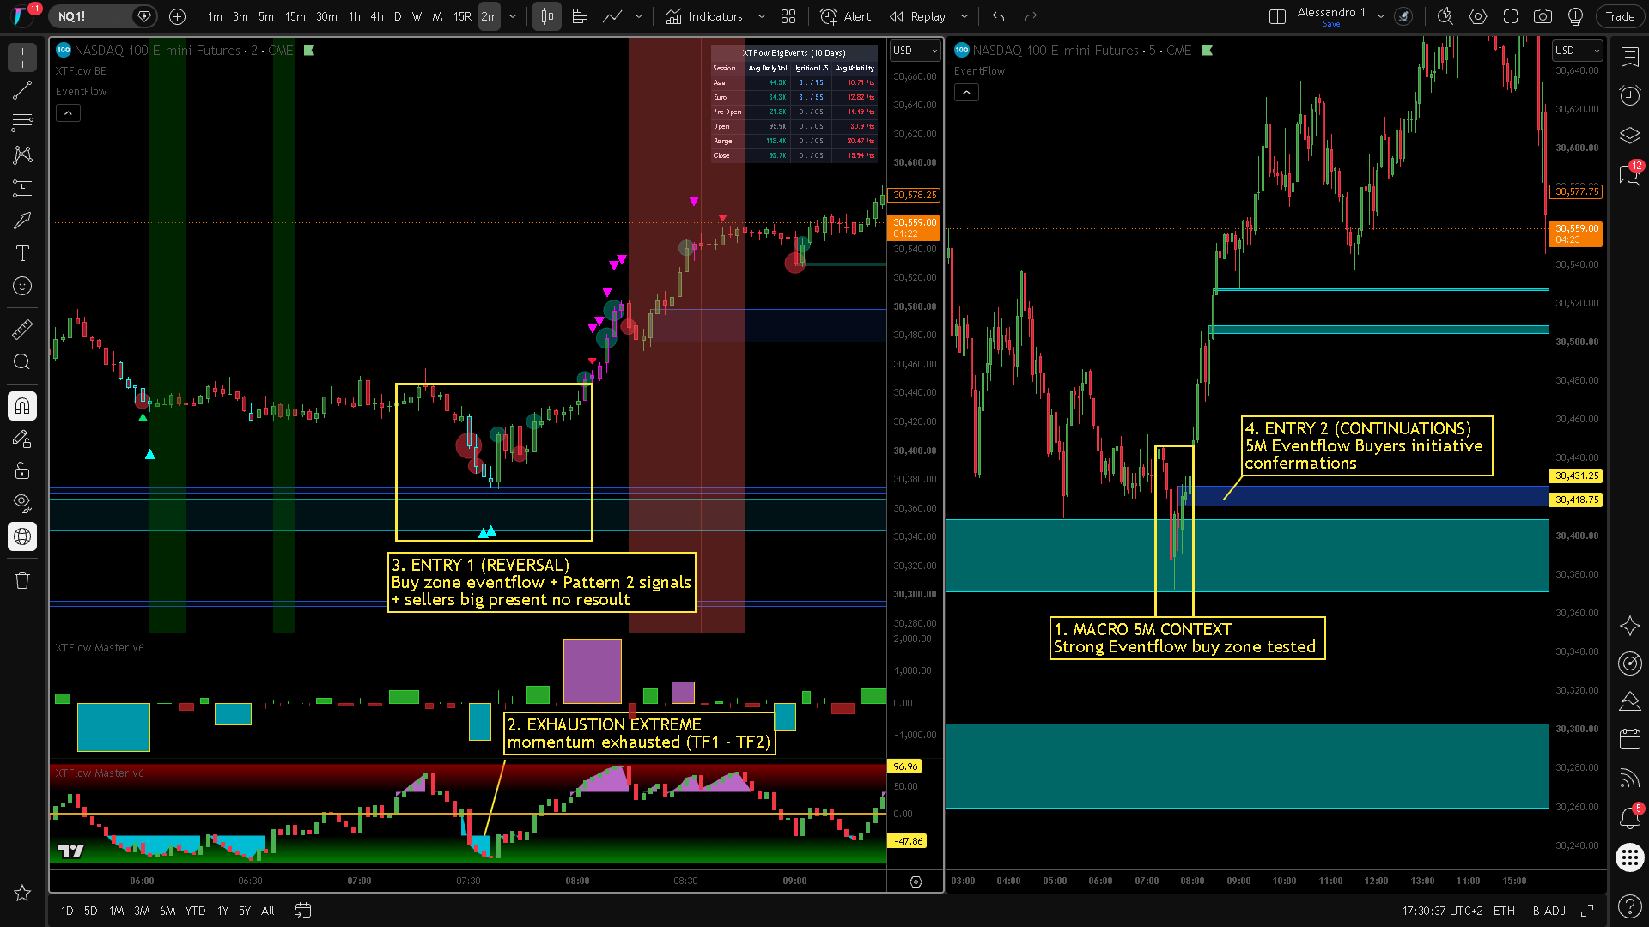Take a chart snapshot with camera icon

coord(1543,16)
